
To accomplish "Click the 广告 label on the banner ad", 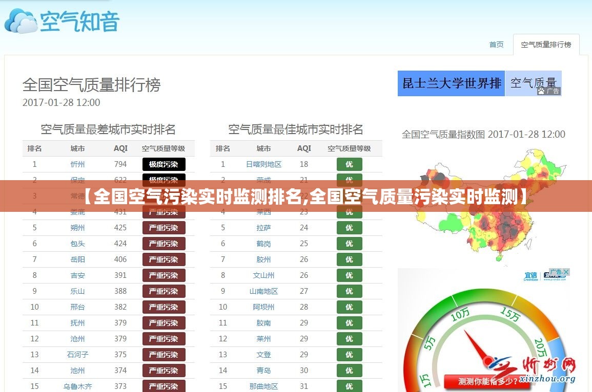I will (x=549, y=91).
